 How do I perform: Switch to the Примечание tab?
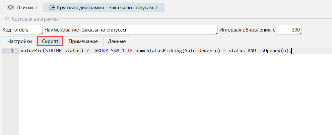pos(83,41)
